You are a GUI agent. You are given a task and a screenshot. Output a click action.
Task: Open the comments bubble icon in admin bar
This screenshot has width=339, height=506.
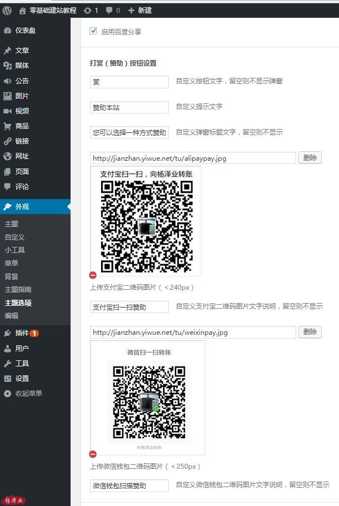point(109,11)
